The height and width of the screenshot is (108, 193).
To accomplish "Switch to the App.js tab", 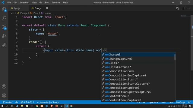I will tap(17, 8).
